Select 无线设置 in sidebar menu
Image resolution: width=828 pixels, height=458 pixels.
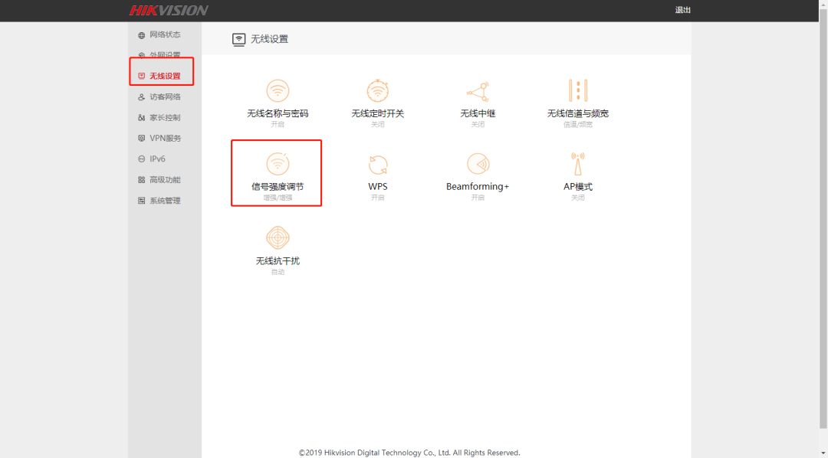[165, 76]
